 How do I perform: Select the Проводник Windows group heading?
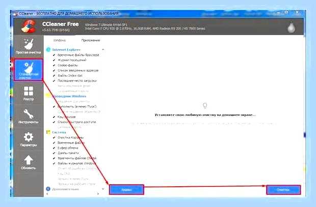pyautogui.click(x=69, y=96)
